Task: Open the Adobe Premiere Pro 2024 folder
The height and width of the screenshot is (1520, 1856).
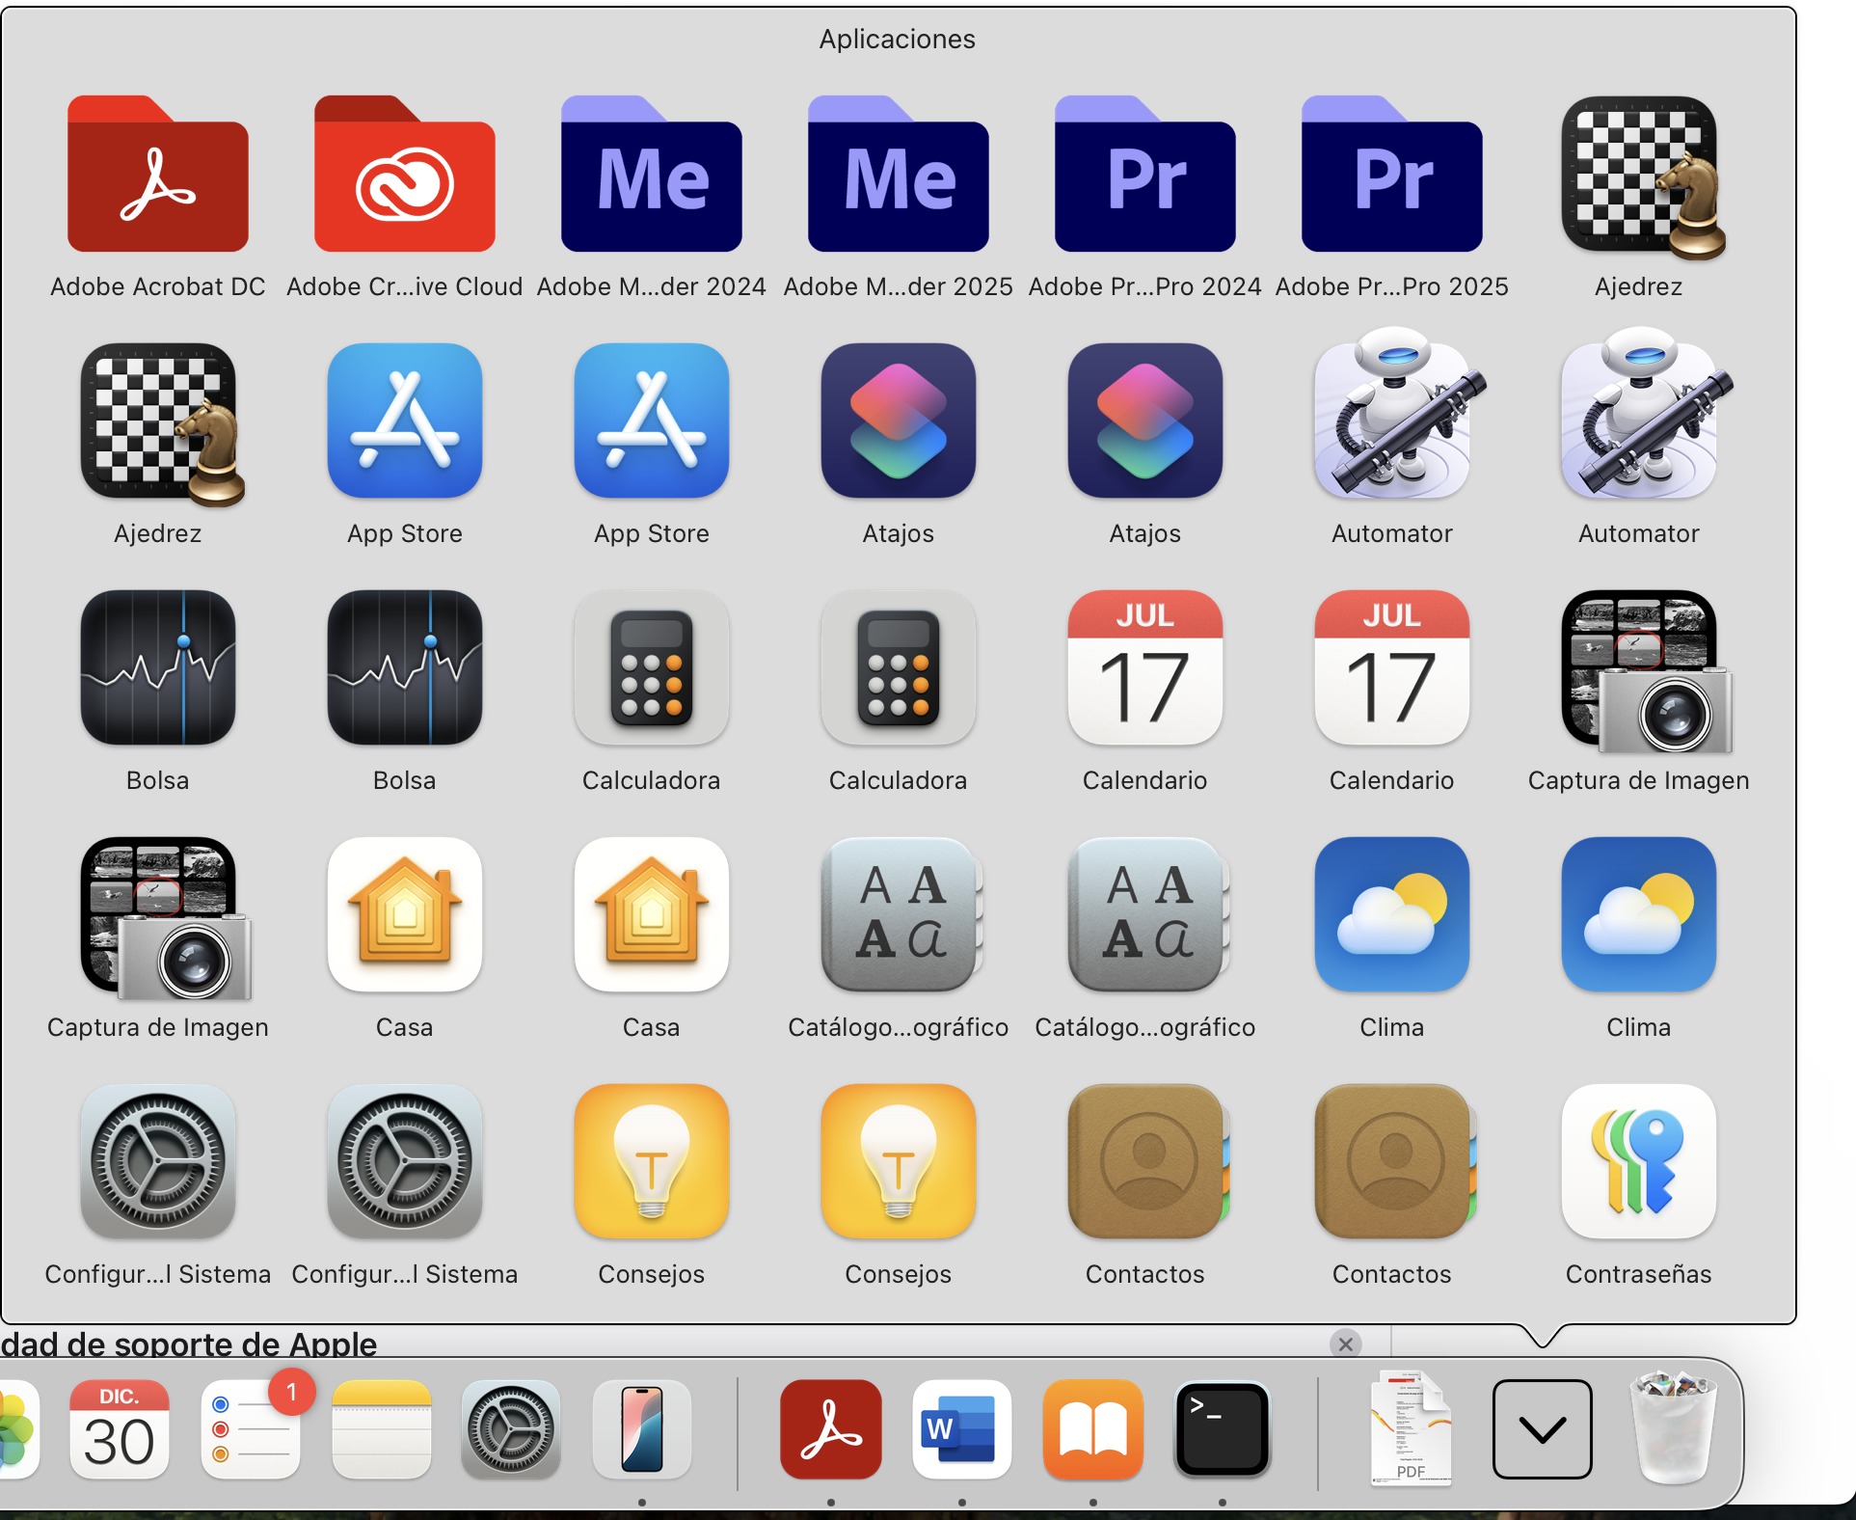Action: (1145, 176)
